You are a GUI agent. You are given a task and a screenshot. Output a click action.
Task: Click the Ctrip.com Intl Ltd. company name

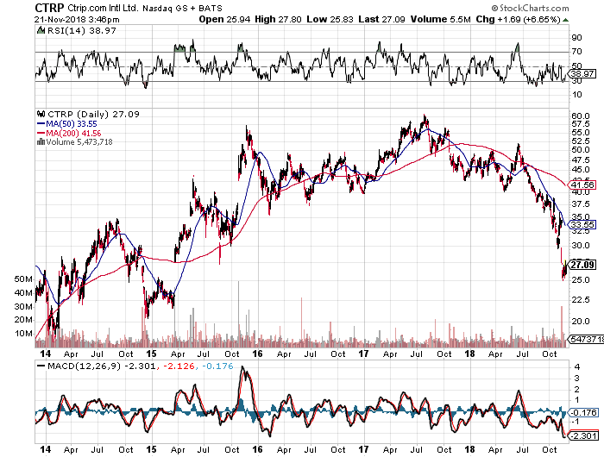tap(103, 8)
